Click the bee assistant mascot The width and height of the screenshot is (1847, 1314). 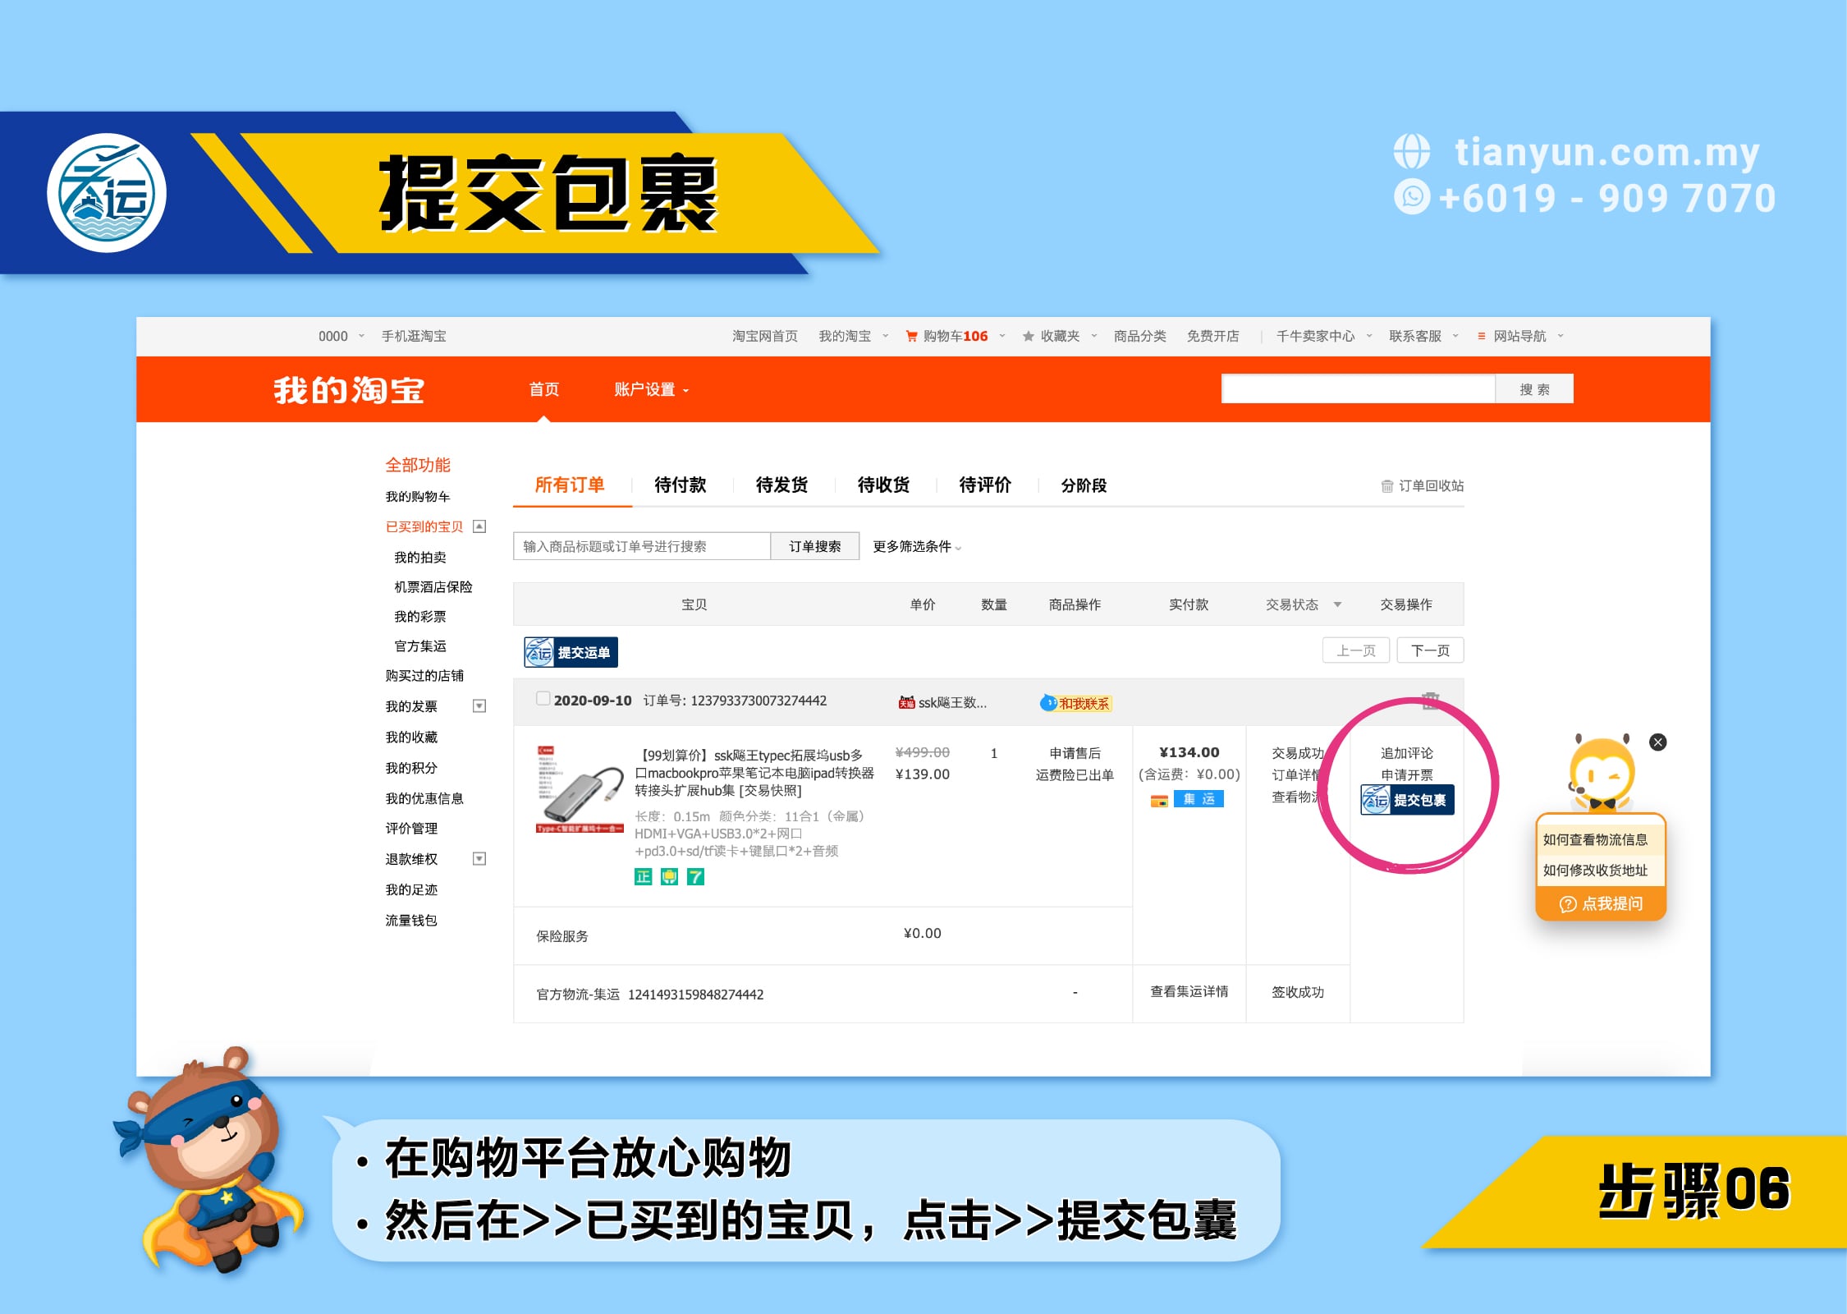pyautogui.click(x=1601, y=774)
